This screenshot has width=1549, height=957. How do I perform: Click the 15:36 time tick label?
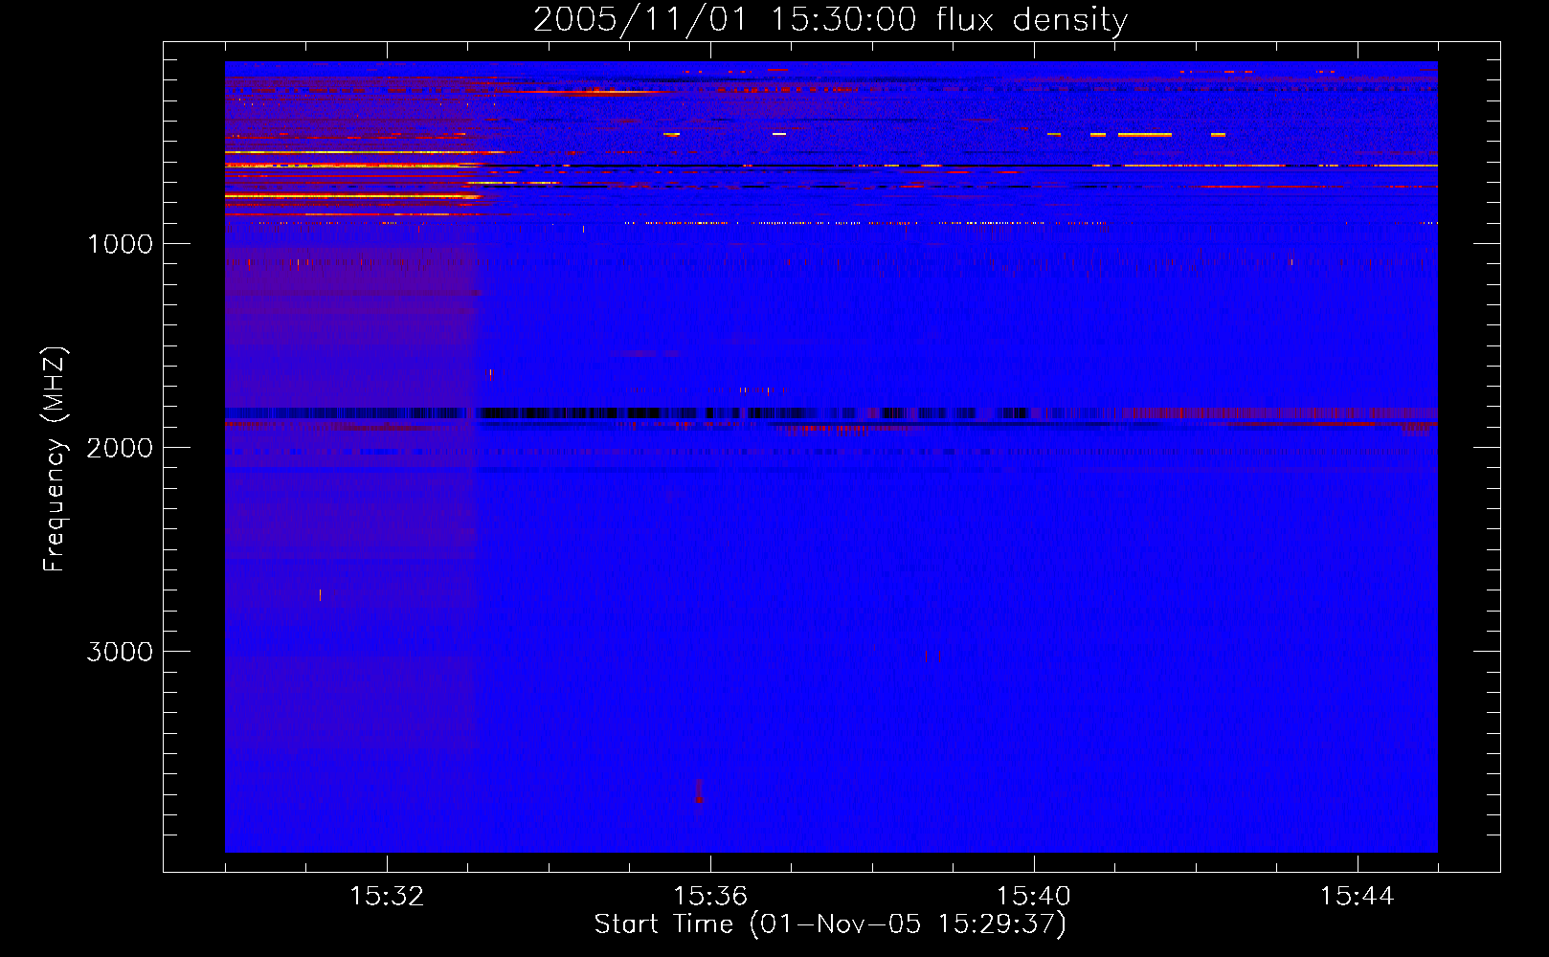coord(710,897)
